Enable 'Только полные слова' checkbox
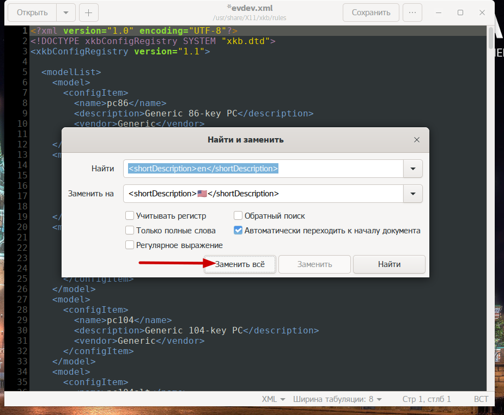This screenshot has width=504, height=415. [130, 231]
